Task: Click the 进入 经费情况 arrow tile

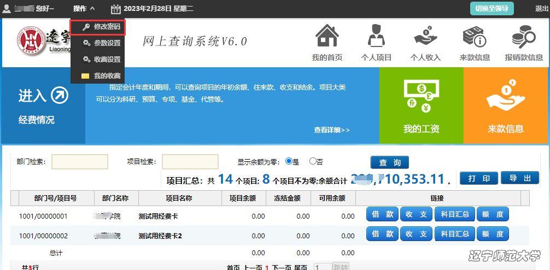Action: 43,105
